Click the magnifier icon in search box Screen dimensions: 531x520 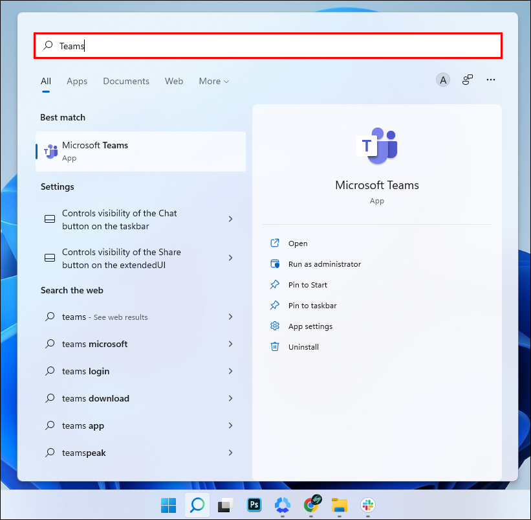(x=48, y=45)
